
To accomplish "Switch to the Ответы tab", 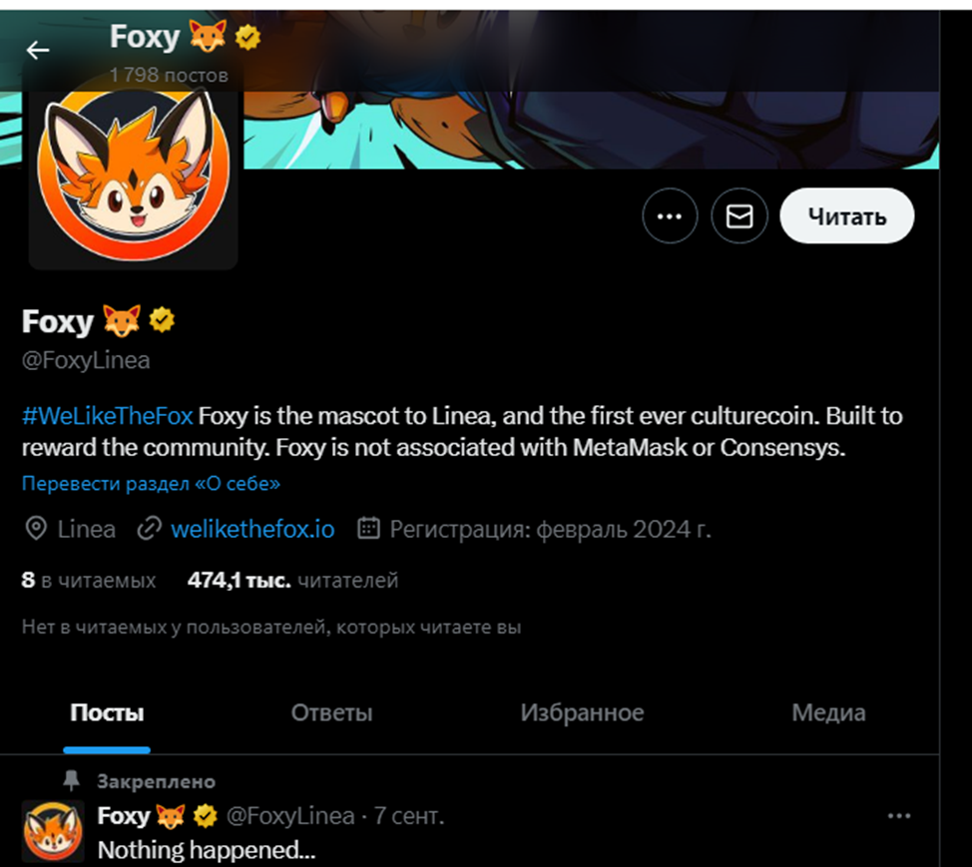I will click(331, 713).
